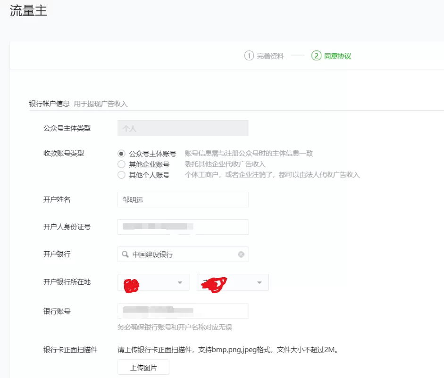This screenshot has height=378, width=444.
Task: Click the 开户人身份证号 input field
Action: click(x=183, y=227)
